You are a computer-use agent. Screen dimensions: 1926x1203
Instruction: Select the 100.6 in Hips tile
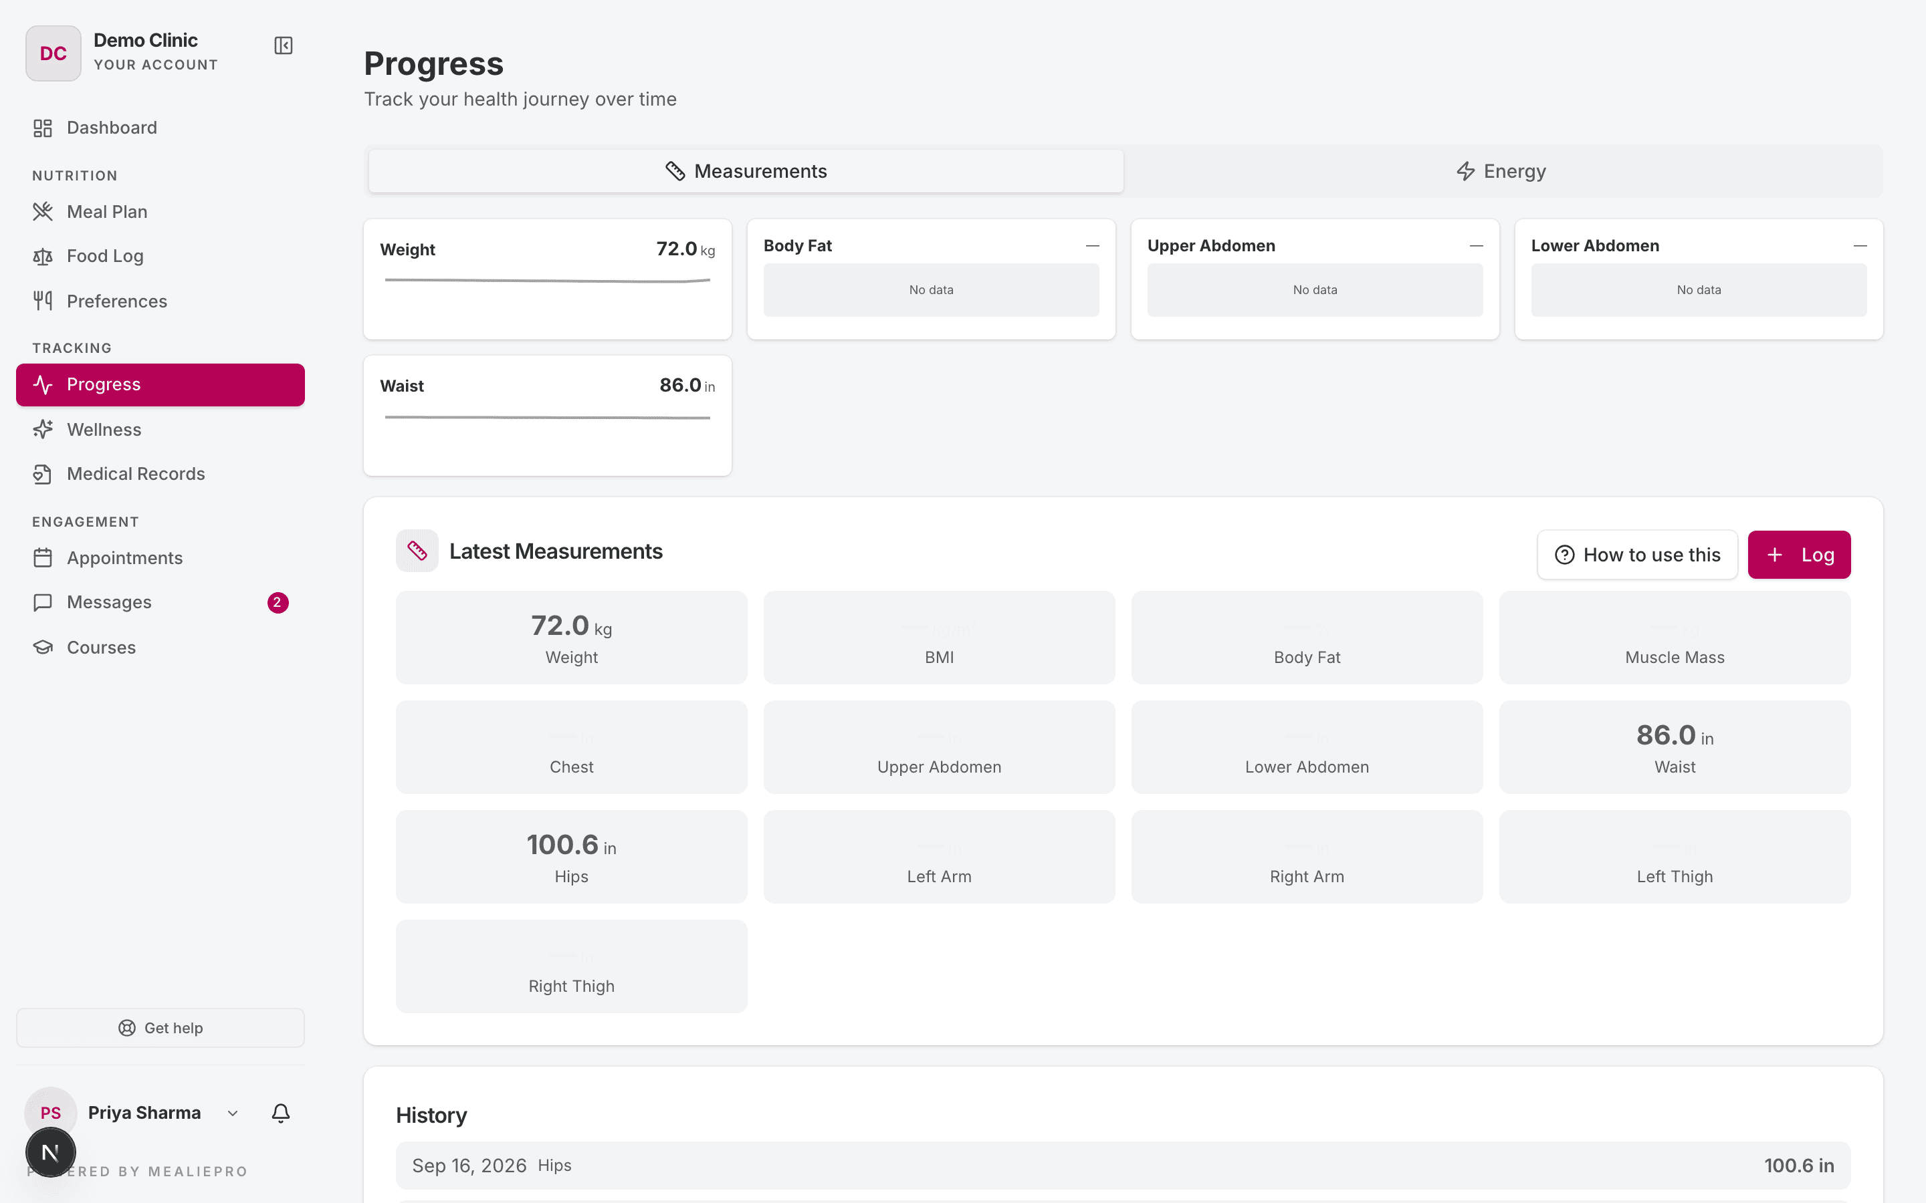pyautogui.click(x=571, y=857)
